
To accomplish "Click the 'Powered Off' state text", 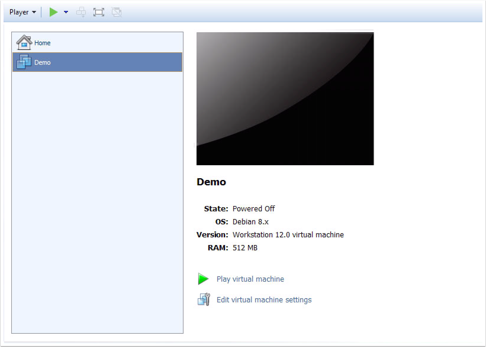I will [254, 209].
